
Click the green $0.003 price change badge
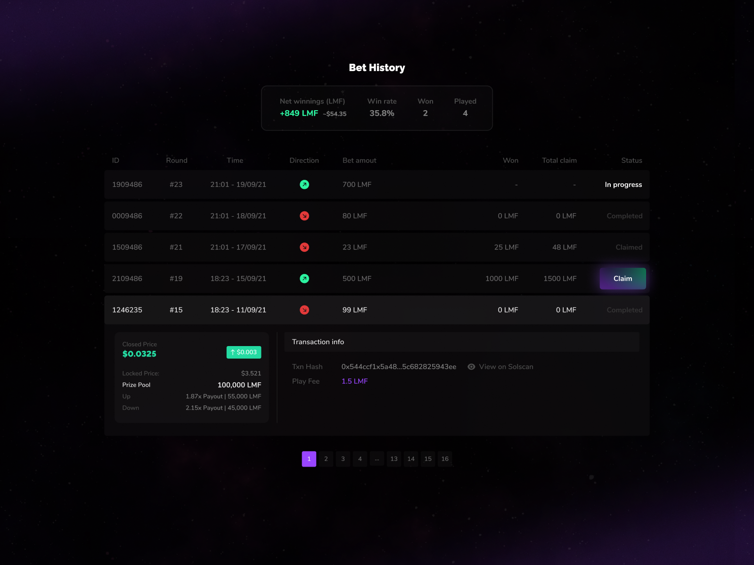(244, 352)
